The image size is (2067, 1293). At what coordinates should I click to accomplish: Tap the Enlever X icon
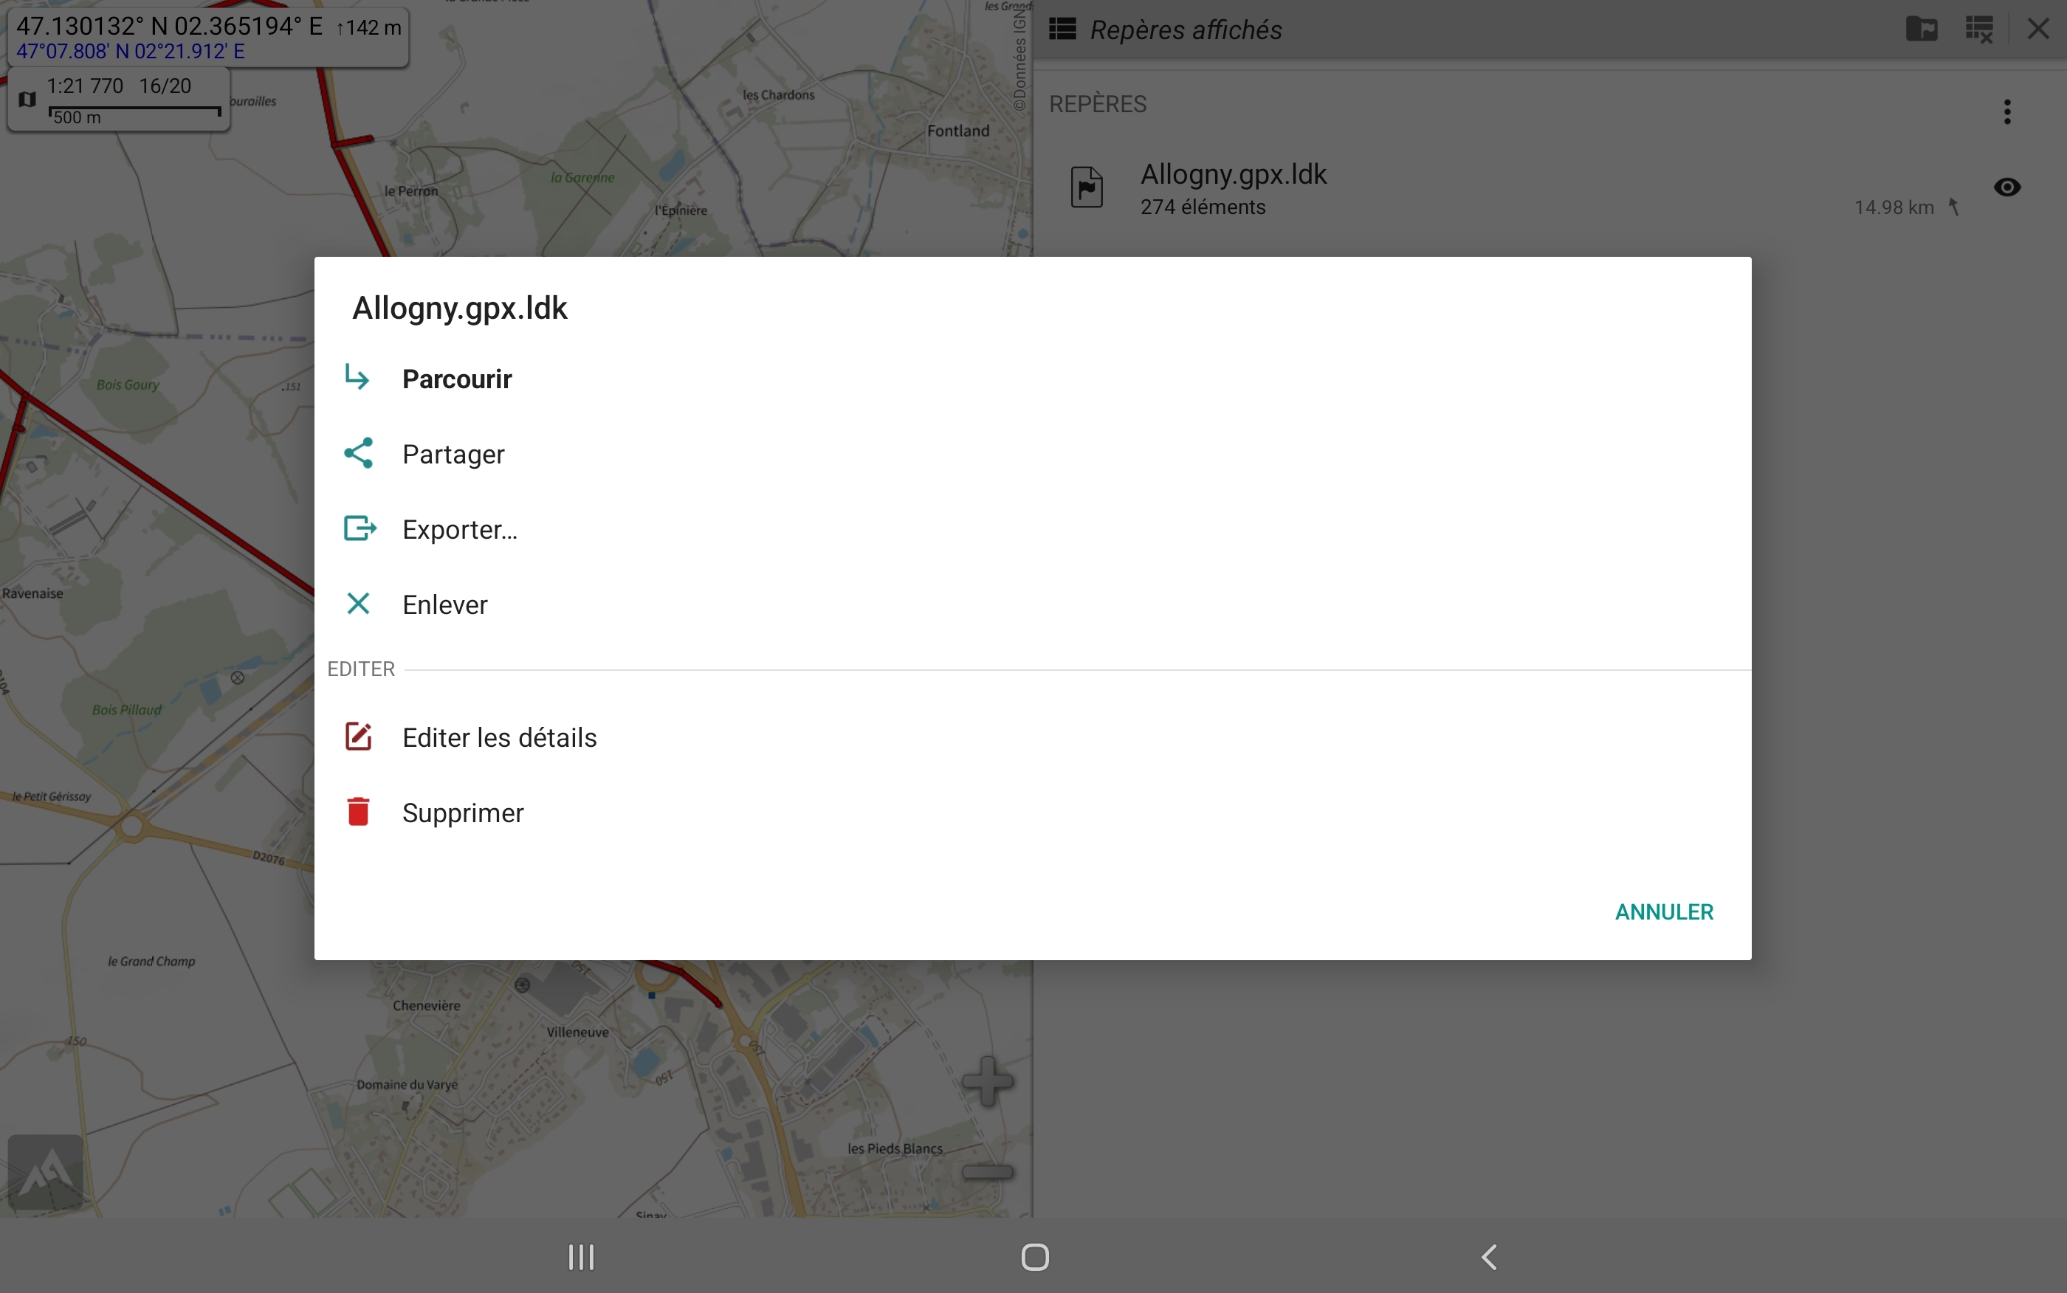pos(358,604)
